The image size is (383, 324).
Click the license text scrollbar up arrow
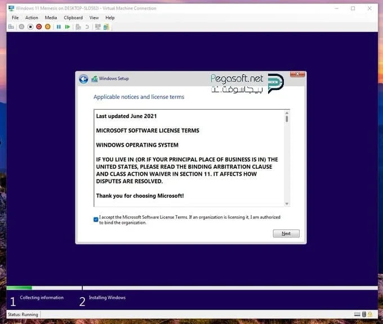[x=287, y=113]
